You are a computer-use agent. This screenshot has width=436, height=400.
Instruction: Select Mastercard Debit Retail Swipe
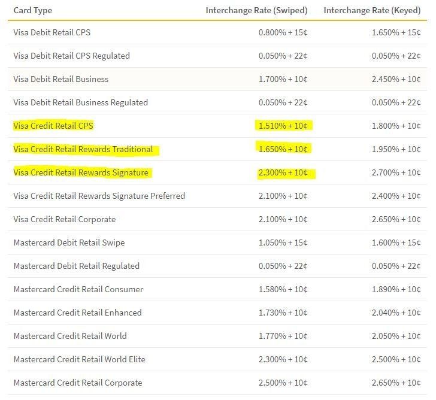[x=69, y=243]
